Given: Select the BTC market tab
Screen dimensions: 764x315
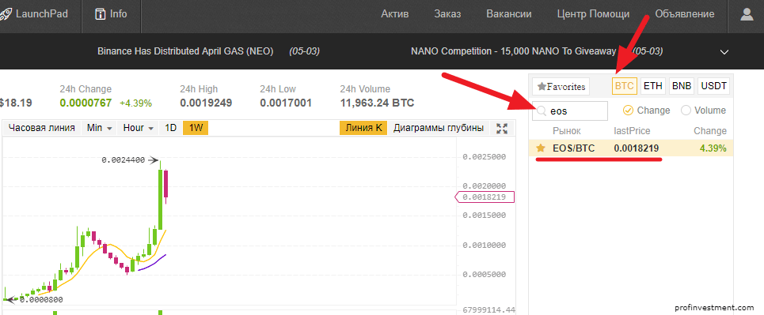Looking at the screenshot, I should [x=624, y=86].
